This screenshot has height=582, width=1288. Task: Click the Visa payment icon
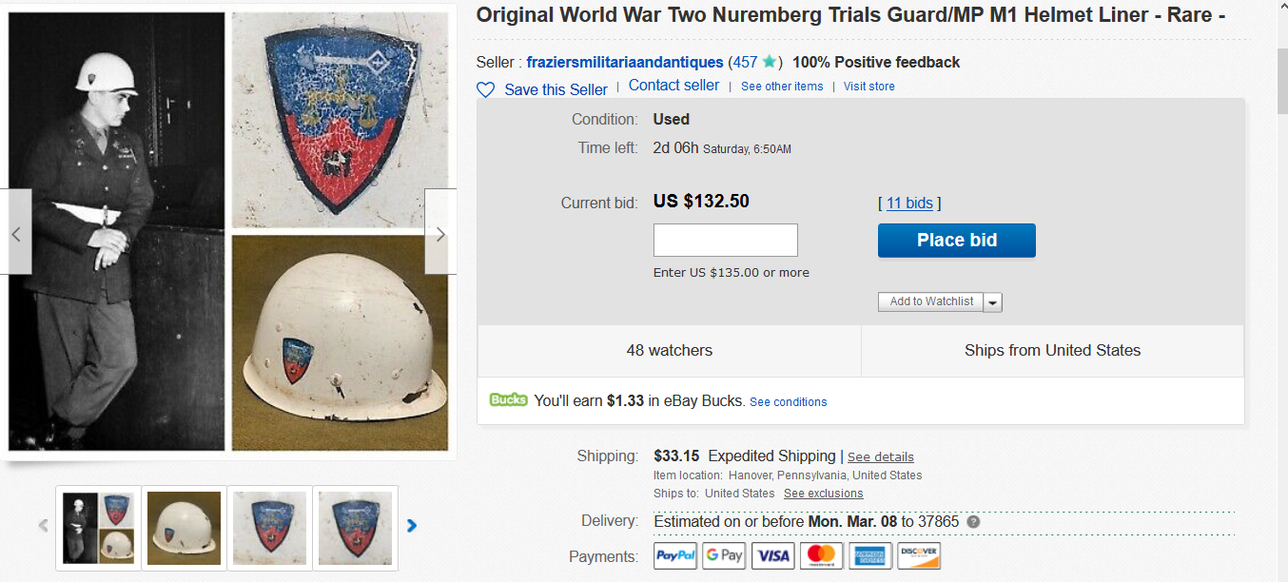(x=772, y=555)
